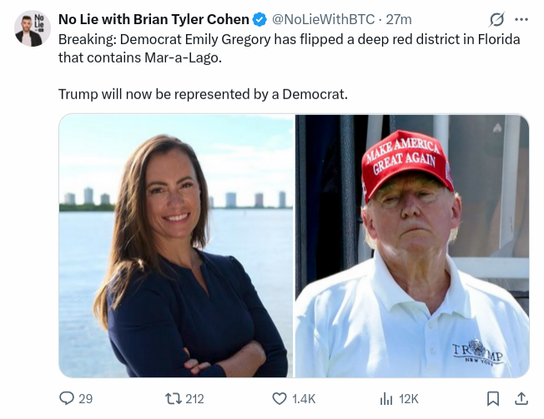Click the reply count 29
Viewport: 544px width, 419px height.
point(85,399)
